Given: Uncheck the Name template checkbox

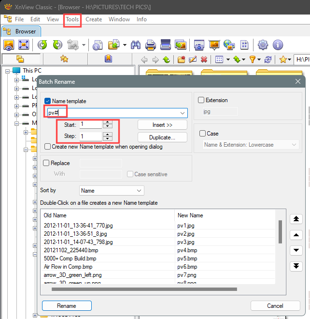Looking at the screenshot, I should click(x=47, y=101).
